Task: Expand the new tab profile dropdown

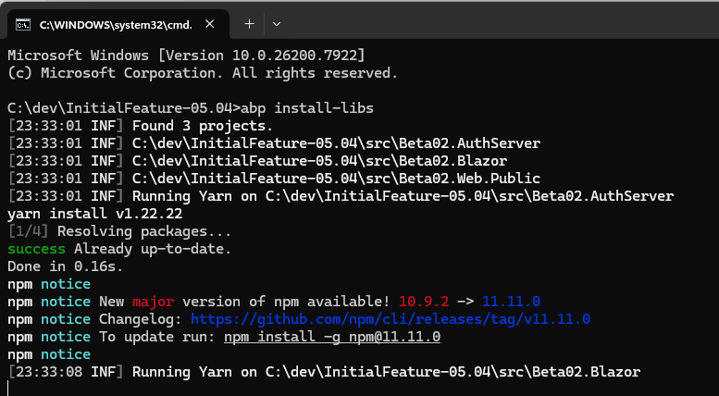Action: [x=277, y=22]
